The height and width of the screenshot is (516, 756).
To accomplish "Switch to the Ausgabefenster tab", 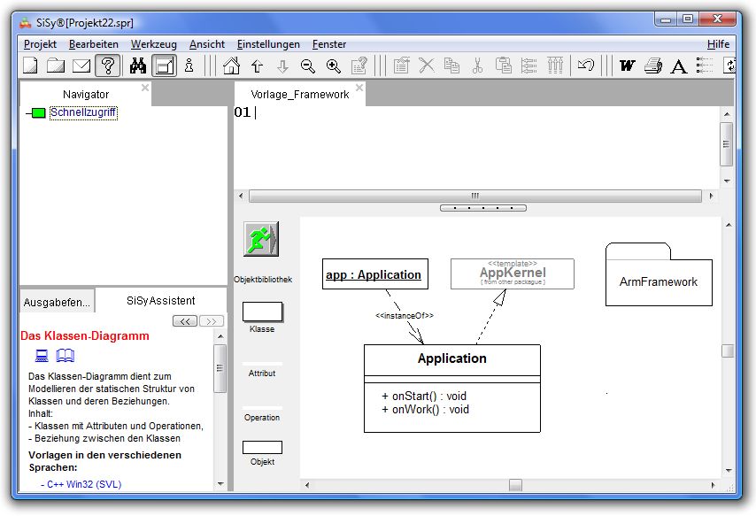I will coord(57,303).
